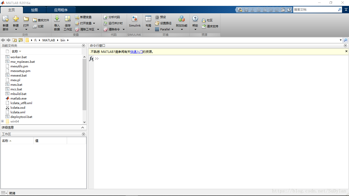Click the Current Folder vertical scrollbar thumb

[x=85, y=84]
